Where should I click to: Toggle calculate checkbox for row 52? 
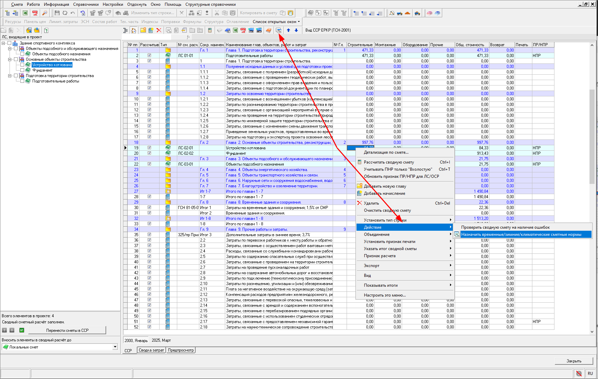(149, 327)
